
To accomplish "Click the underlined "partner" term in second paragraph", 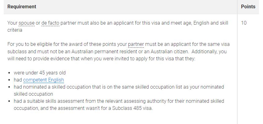I will pos(136,44).
